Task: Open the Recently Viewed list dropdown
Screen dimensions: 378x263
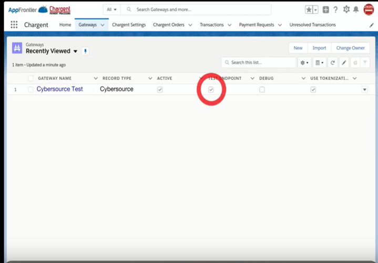Action: click(76, 51)
